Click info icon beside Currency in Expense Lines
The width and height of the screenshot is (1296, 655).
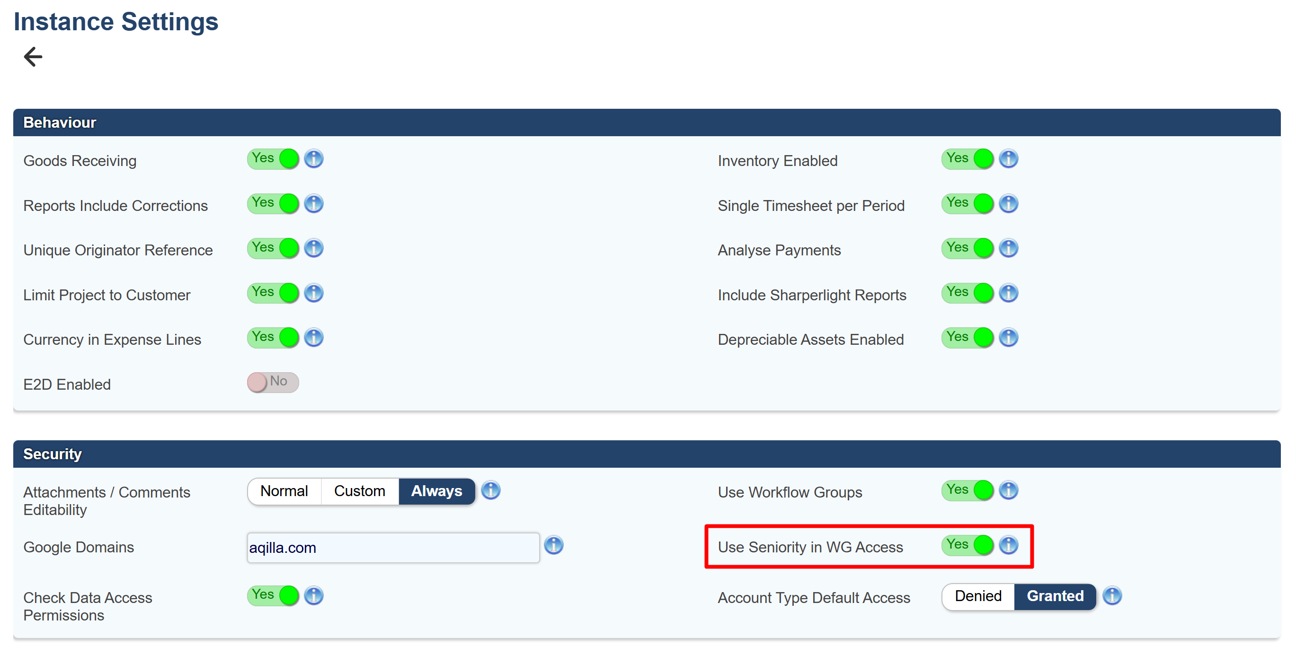point(313,338)
